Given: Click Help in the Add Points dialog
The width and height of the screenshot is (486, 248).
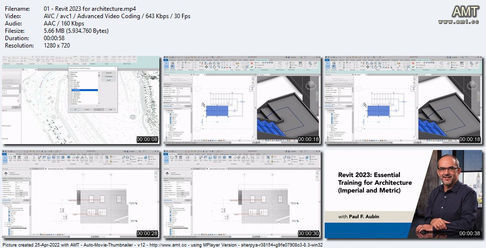Looking at the screenshot, I should tap(111, 109).
